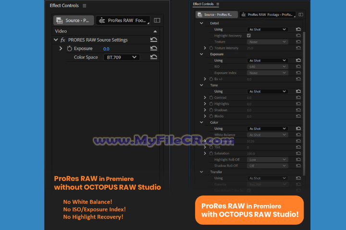The image size is (346, 230).
Task: Collapse the Tone section
Action: point(201,85)
